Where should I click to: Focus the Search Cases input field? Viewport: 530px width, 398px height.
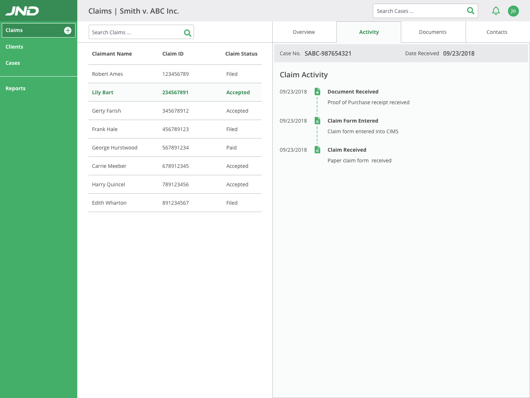[x=419, y=11]
